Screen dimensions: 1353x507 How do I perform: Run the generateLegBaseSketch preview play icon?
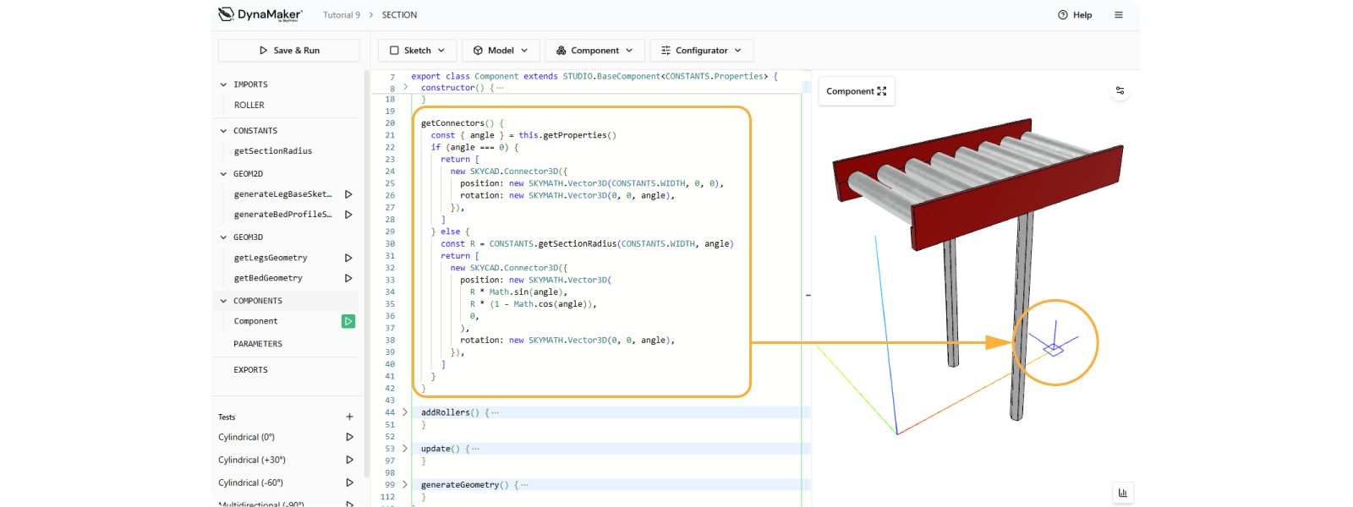348,194
